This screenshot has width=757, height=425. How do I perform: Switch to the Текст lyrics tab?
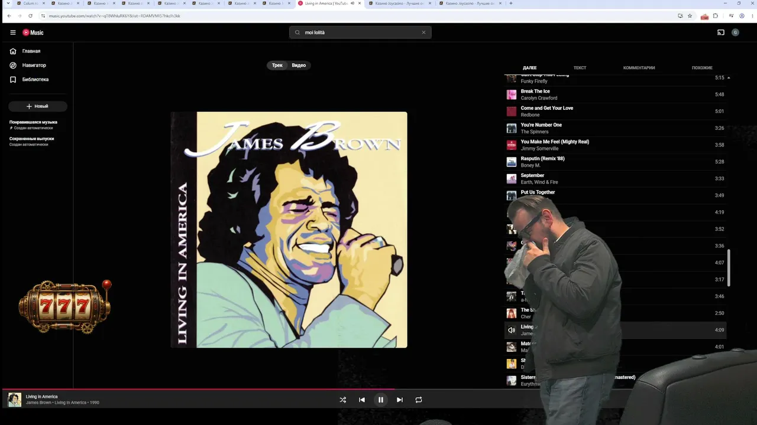pyautogui.click(x=580, y=68)
